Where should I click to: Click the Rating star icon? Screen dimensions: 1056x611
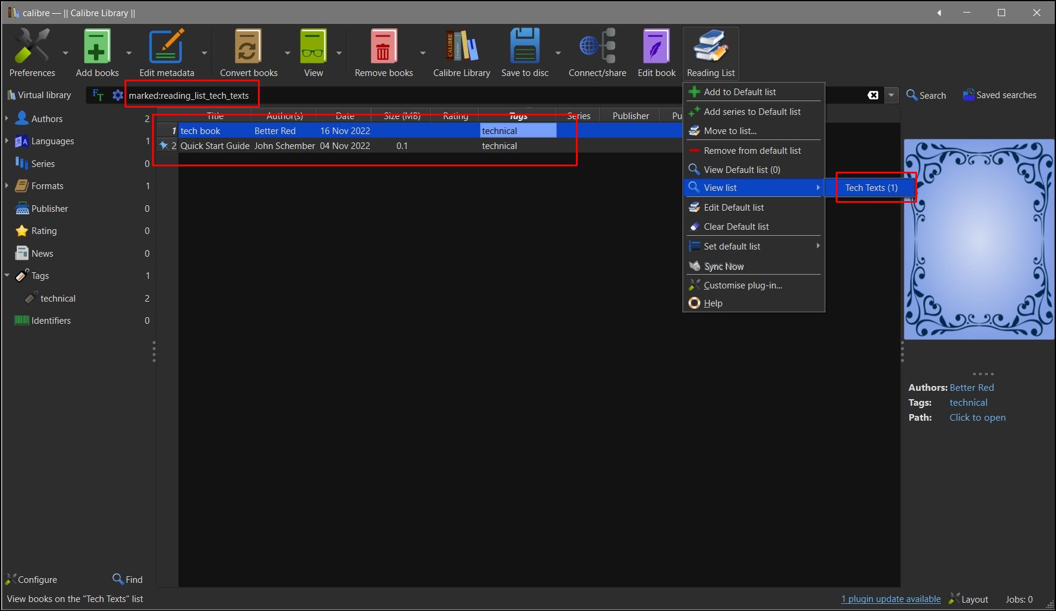[22, 231]
